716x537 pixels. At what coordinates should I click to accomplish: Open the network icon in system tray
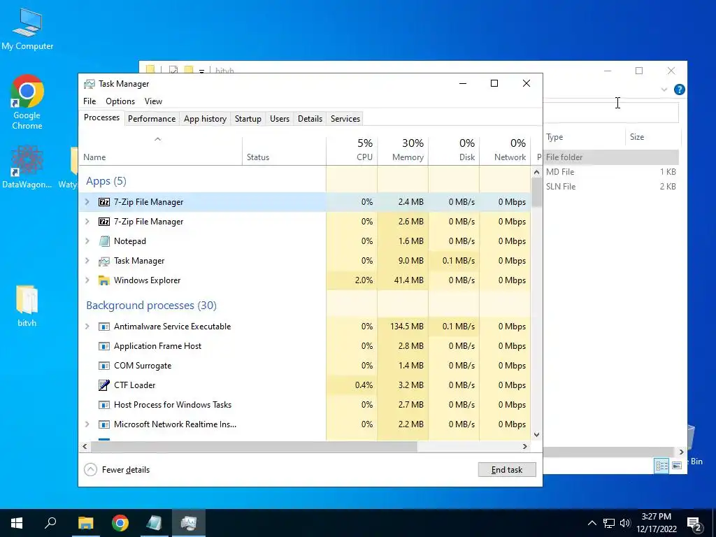[x=609, y=523]
